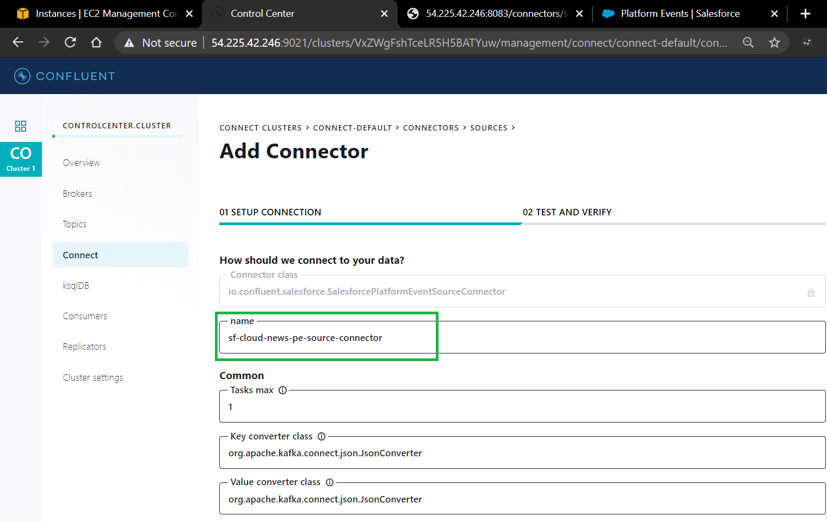Click the connector name input field
The width and height of the screenshot is (827, 521).
[x=522, y=337]
